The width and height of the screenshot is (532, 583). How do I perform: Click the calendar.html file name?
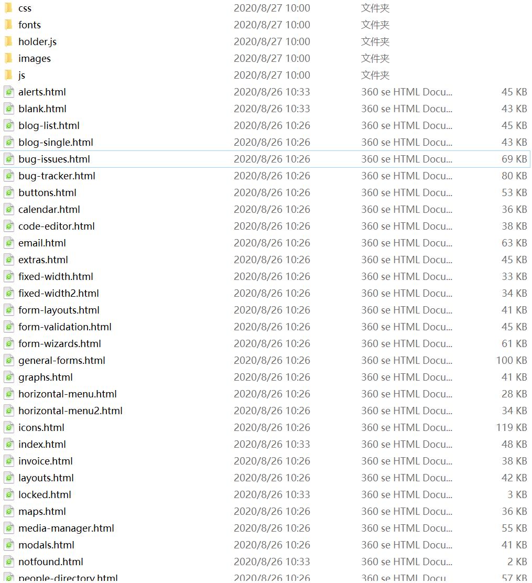[49, 210]
